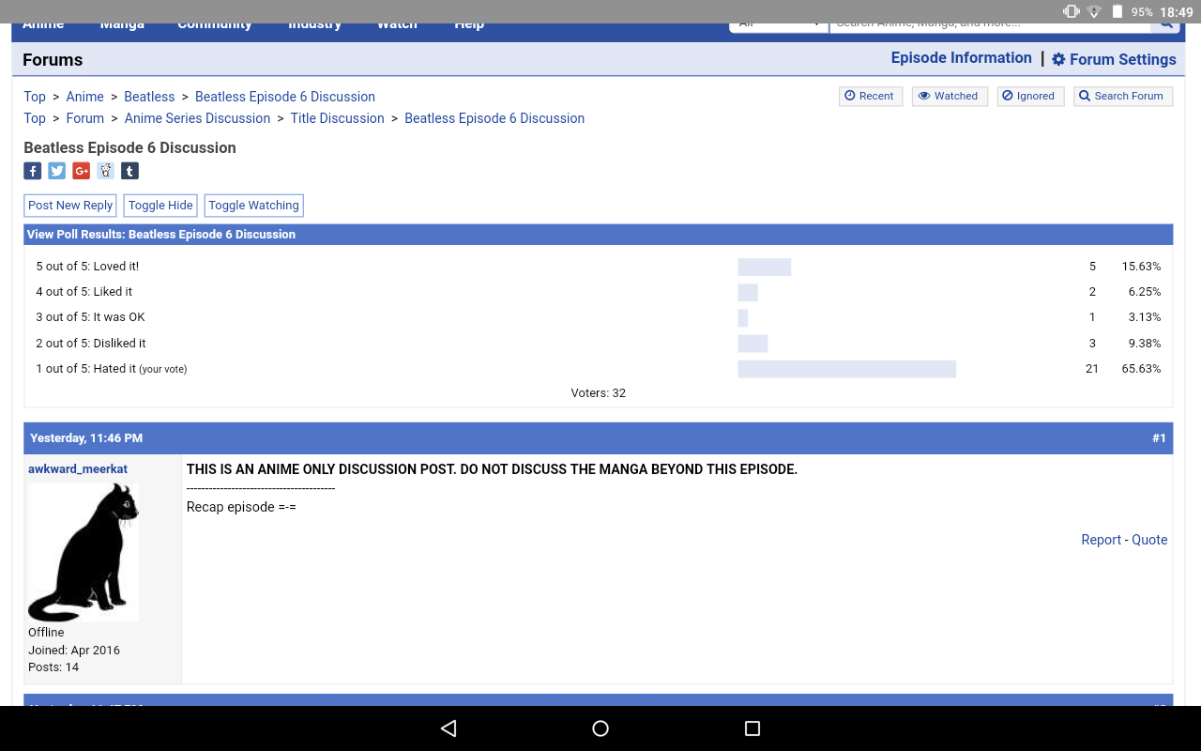
Task: Click the 15.63% poll percentage value
Action: tap(1141, 267)
